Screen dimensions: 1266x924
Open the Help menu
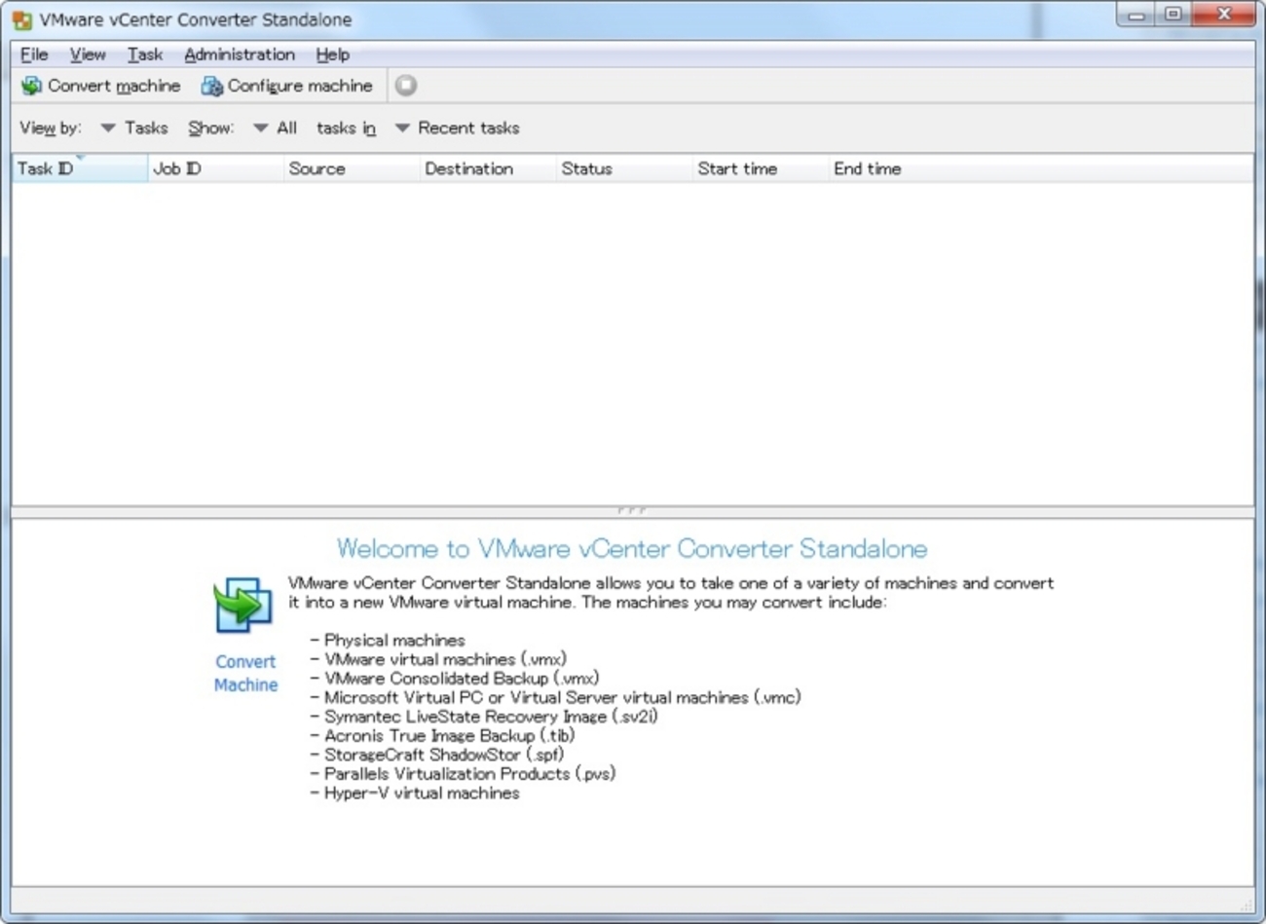click(332, 55)
